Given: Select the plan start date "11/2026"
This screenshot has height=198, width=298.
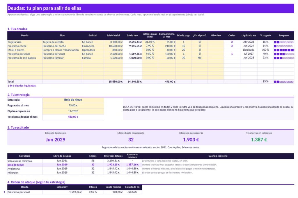Looking at the screenshot, I should (73, 111).
